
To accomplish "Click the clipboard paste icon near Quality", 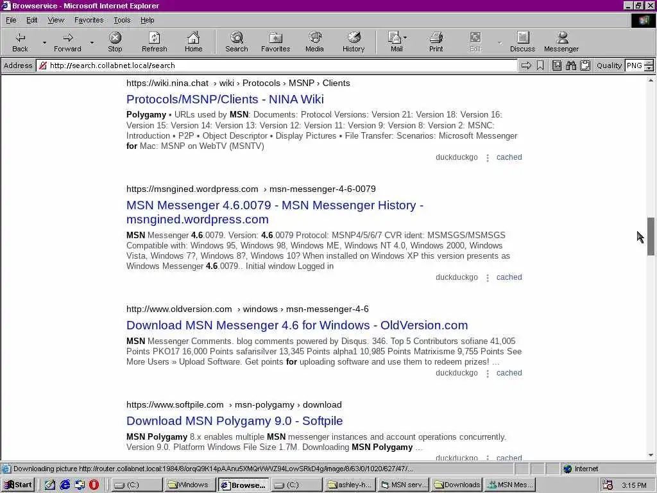I will [x=585, y=65].
